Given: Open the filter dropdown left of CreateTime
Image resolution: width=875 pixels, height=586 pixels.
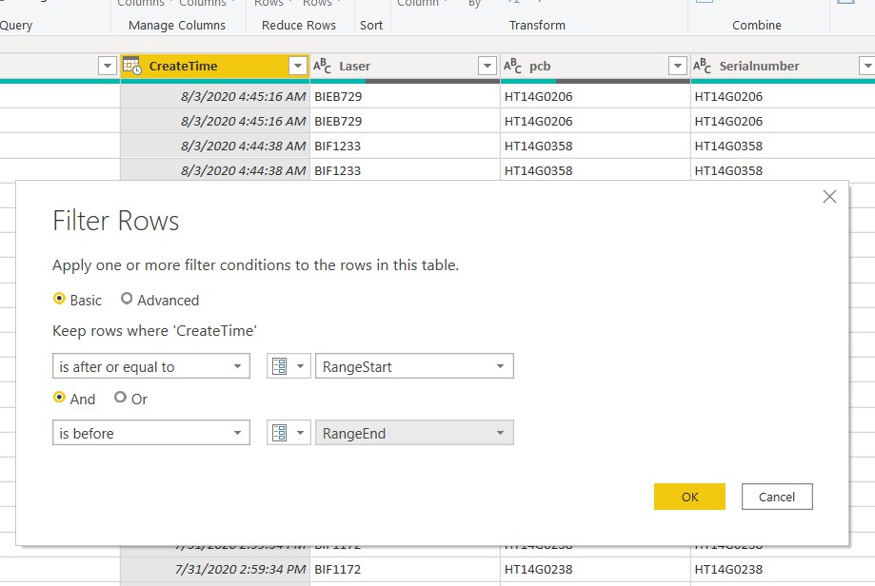Looking at the screenshot, I should (x=107, y=66).
